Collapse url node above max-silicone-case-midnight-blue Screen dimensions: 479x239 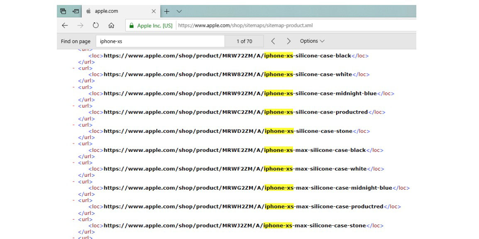73,182
